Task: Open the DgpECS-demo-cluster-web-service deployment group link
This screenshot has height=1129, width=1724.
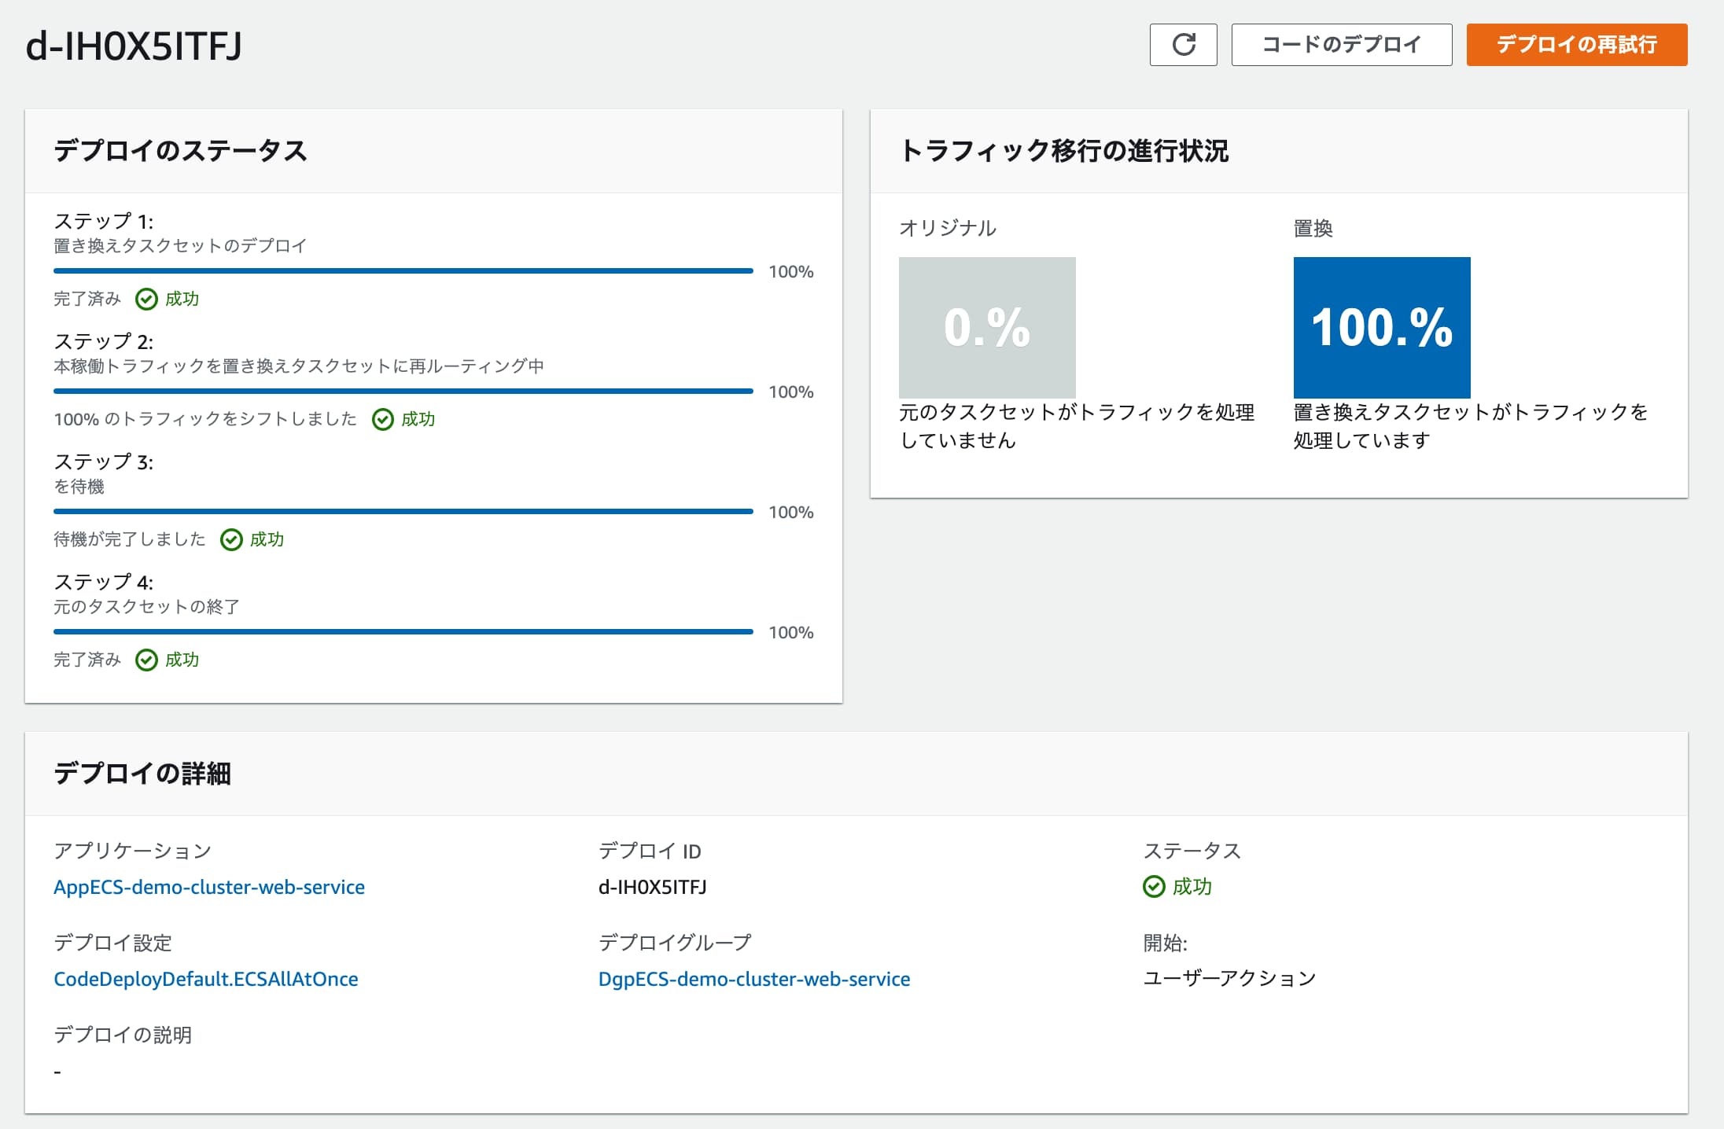Action: pyautogui.click(x=755, y=979)
